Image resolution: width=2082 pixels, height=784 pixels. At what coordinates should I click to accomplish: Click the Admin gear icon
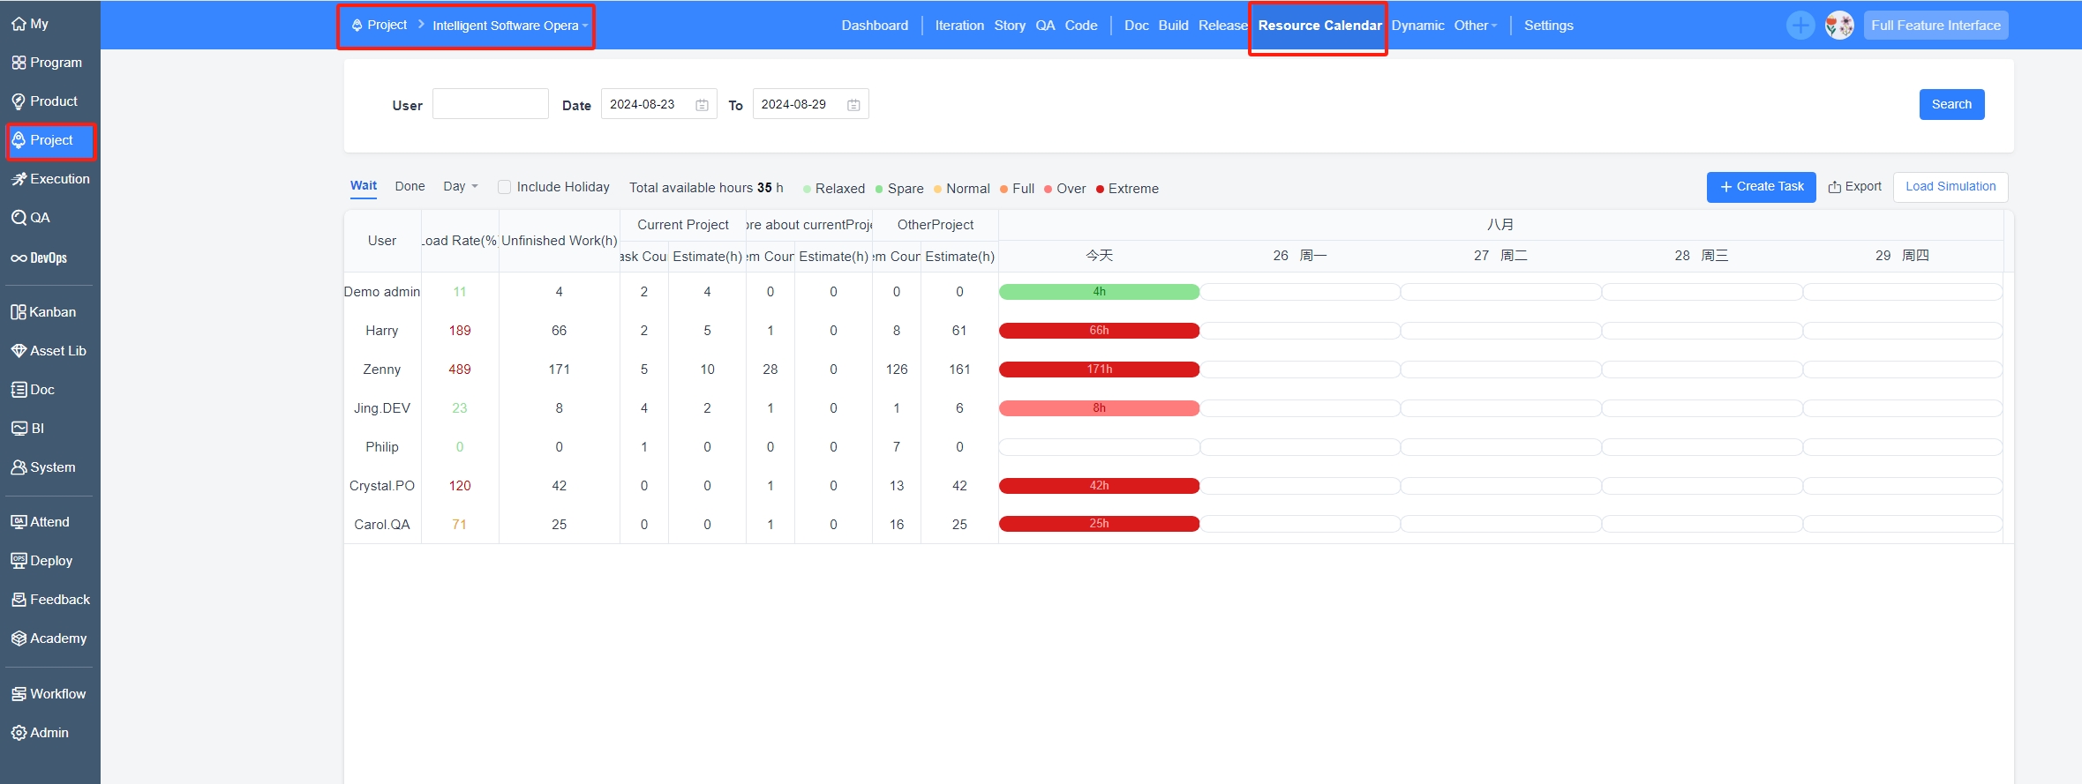[19, 733]
